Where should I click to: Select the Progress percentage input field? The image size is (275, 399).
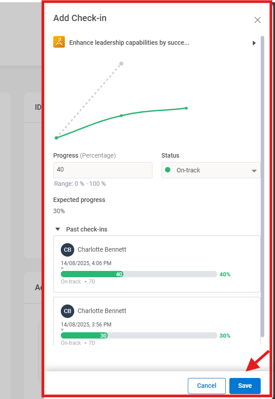point(102,170)
